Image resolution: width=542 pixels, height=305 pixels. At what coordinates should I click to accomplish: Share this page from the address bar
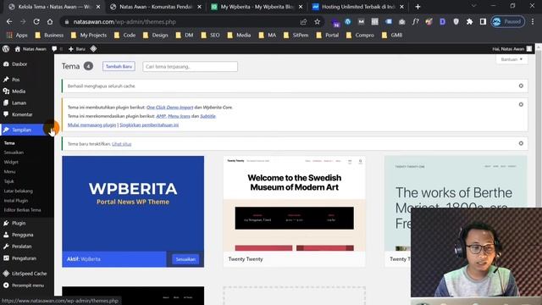(x=303, y=22)
